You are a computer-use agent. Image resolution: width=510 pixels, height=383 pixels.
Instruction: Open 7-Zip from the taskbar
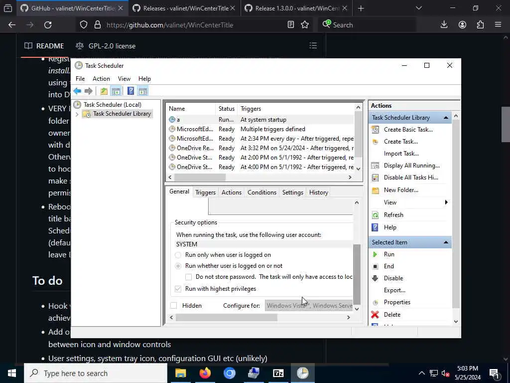[278, 373]
